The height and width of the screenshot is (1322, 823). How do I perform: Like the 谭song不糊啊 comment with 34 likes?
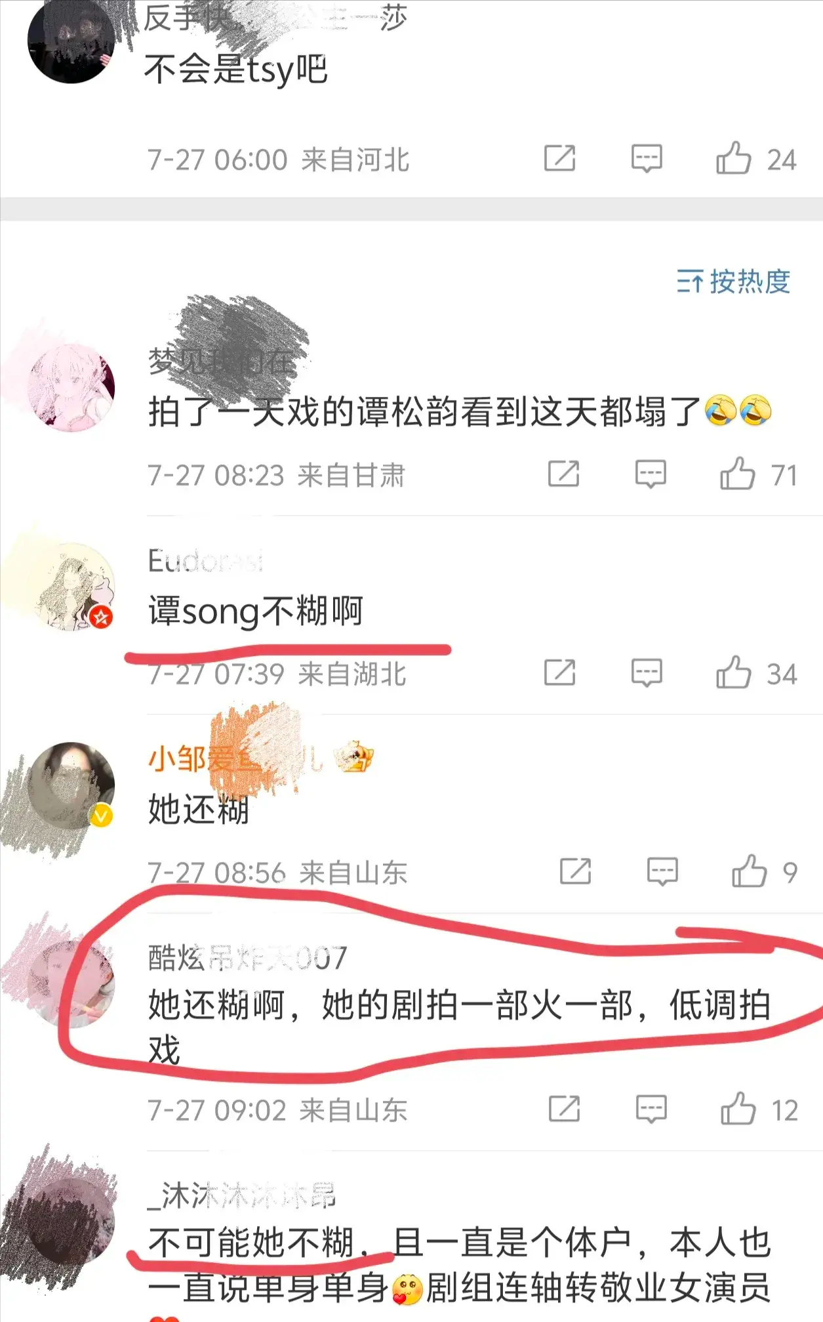(x=755, y=673)
